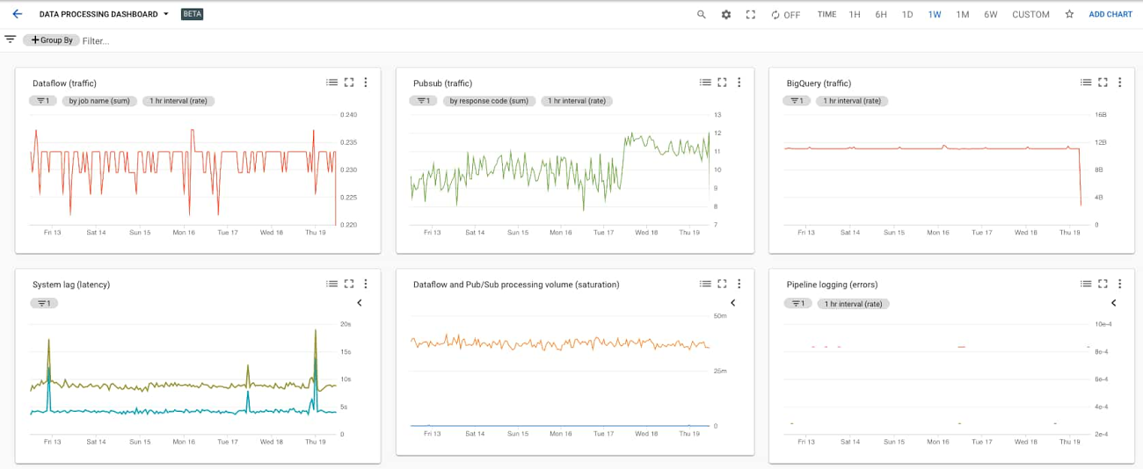Toggle legend for System lag (latency) chart
The image size is (1143, 469).
tap(331, 284)
